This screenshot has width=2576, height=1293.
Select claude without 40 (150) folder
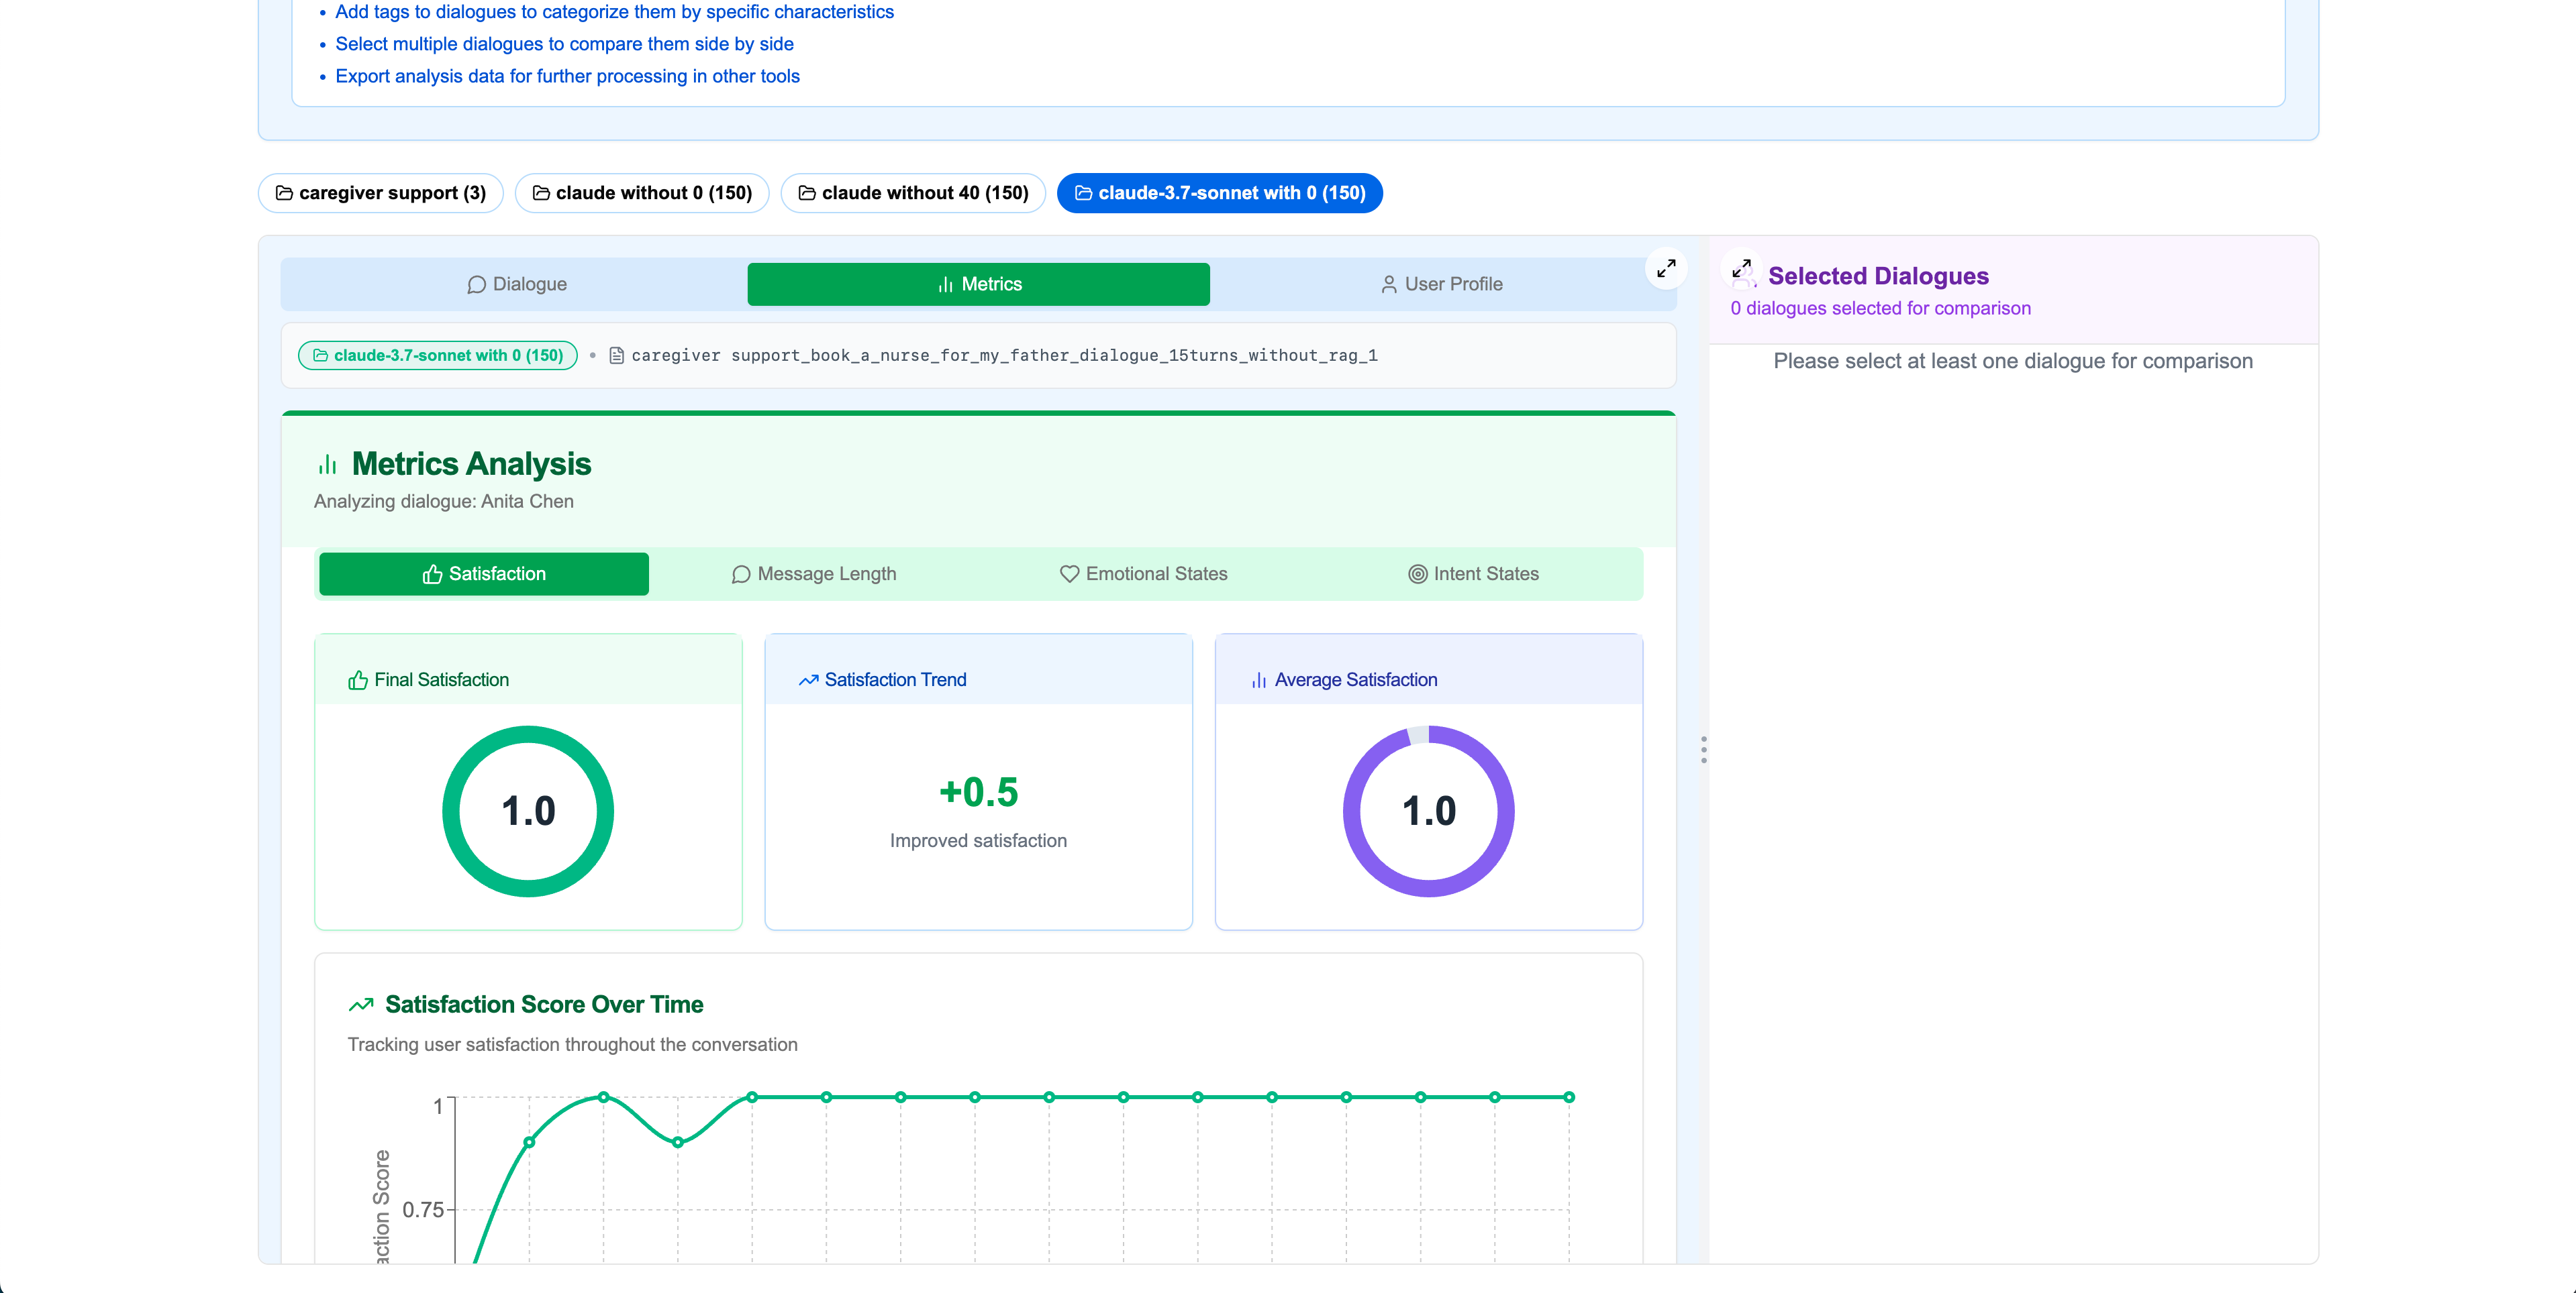pos(913,193)
